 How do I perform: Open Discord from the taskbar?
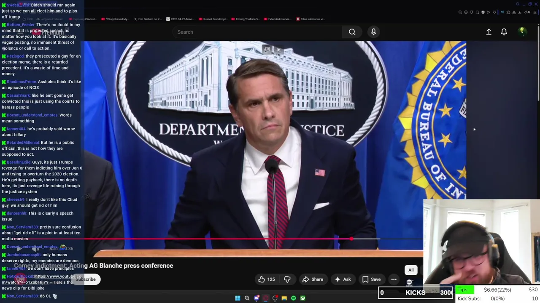coord(256,298)
